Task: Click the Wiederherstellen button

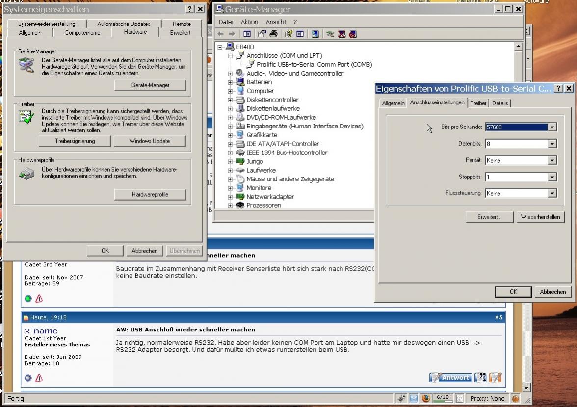Action: (x=540, y=217)
